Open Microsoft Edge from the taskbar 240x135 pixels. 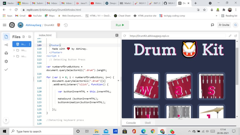point(144,131)
